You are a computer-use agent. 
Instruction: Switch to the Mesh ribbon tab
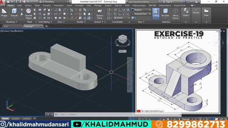pyautogui.click(x=37, y=6)
